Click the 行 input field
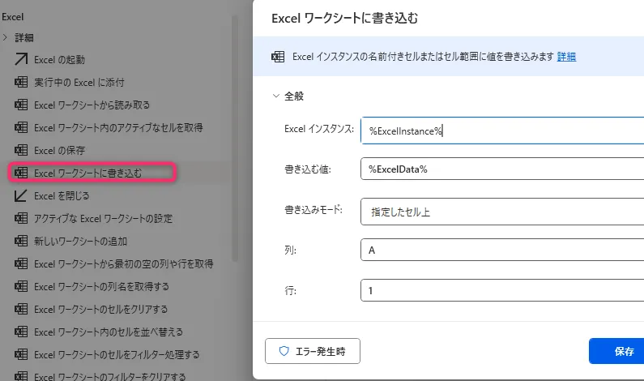This screenshot has height=381, width=644. (x=502, y=290)
